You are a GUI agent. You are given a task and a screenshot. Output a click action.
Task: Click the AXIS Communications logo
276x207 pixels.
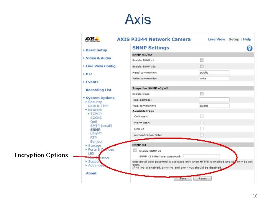pyautogui.click(x=92, y=39)
